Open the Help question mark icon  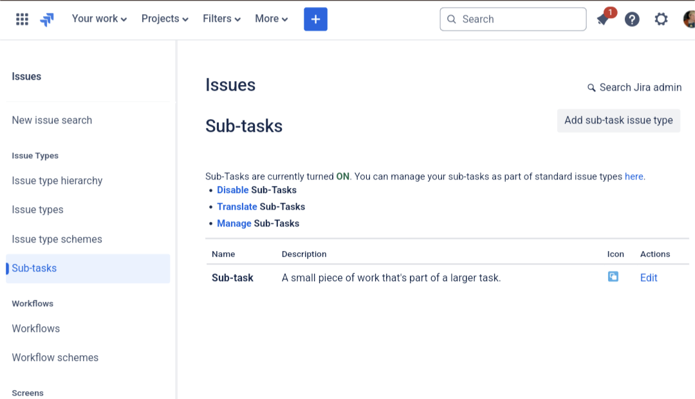click(x=632, y=19)
